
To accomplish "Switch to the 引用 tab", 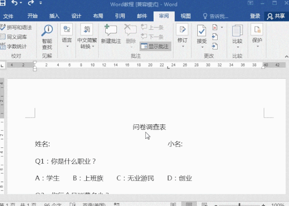I will tap(120, 16).
